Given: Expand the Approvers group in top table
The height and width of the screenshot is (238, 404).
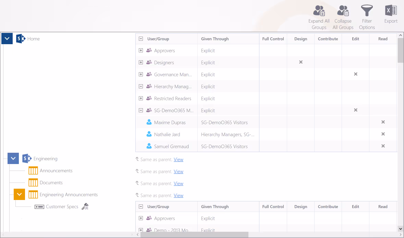Looking at the screenshot, I should coord(141,50).
